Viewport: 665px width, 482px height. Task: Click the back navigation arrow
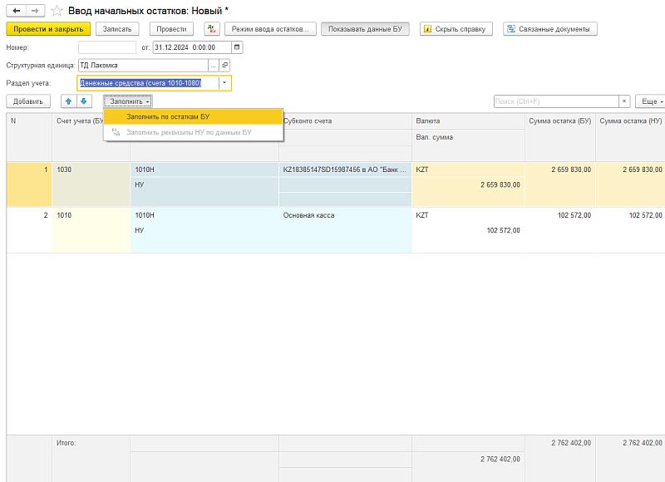pos(16,10)
